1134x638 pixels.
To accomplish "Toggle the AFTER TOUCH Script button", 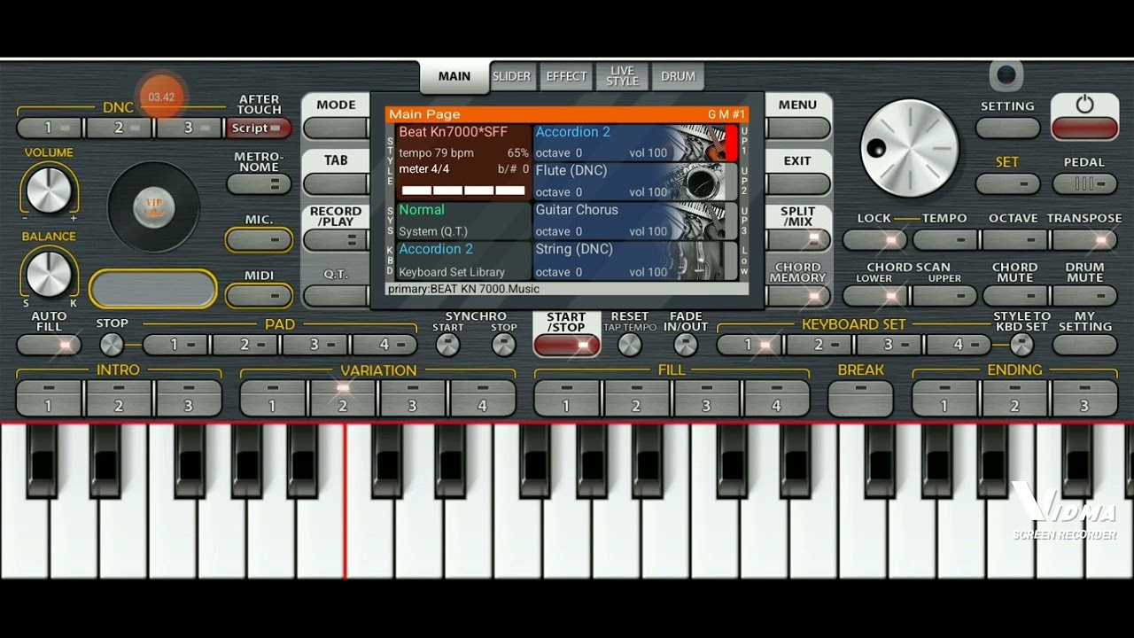I will pyautogui.click(x=259, y=128).
